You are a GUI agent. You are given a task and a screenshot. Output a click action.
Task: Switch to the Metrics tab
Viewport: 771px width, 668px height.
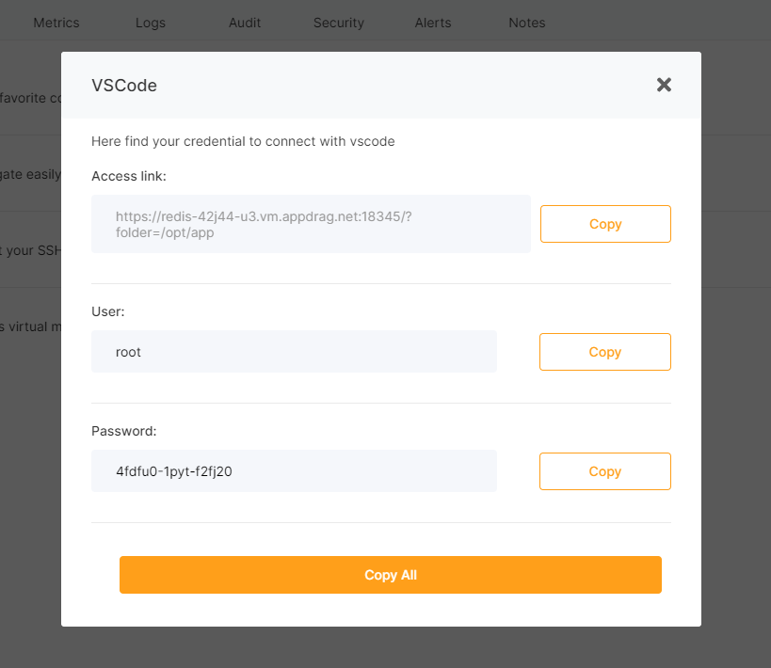[56, 23]
